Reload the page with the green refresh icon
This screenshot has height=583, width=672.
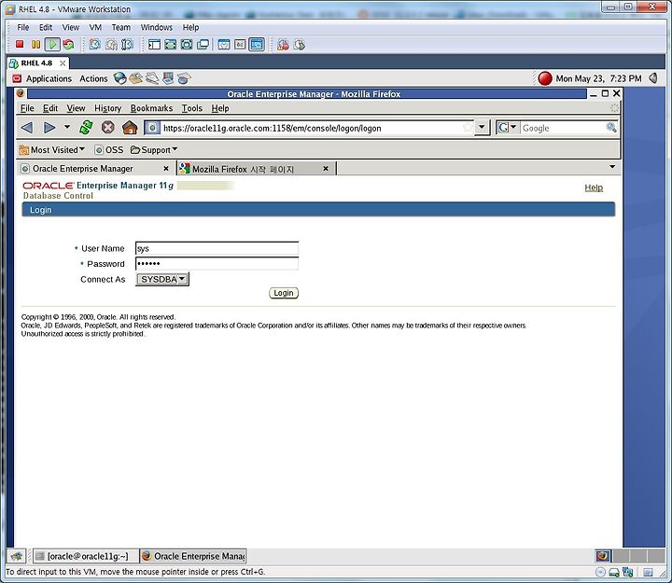86,127
